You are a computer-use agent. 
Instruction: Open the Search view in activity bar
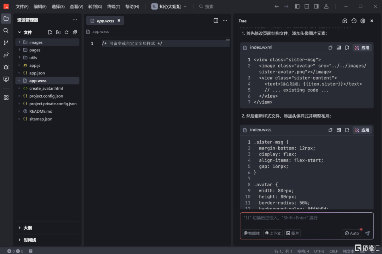coord(6,31)
